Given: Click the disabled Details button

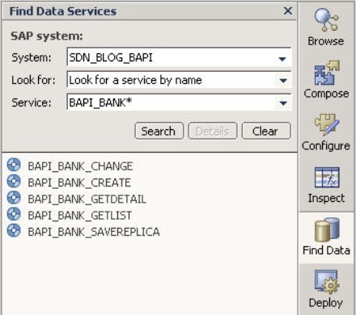Looking at the screenshot, I should [x=213, y=131].
